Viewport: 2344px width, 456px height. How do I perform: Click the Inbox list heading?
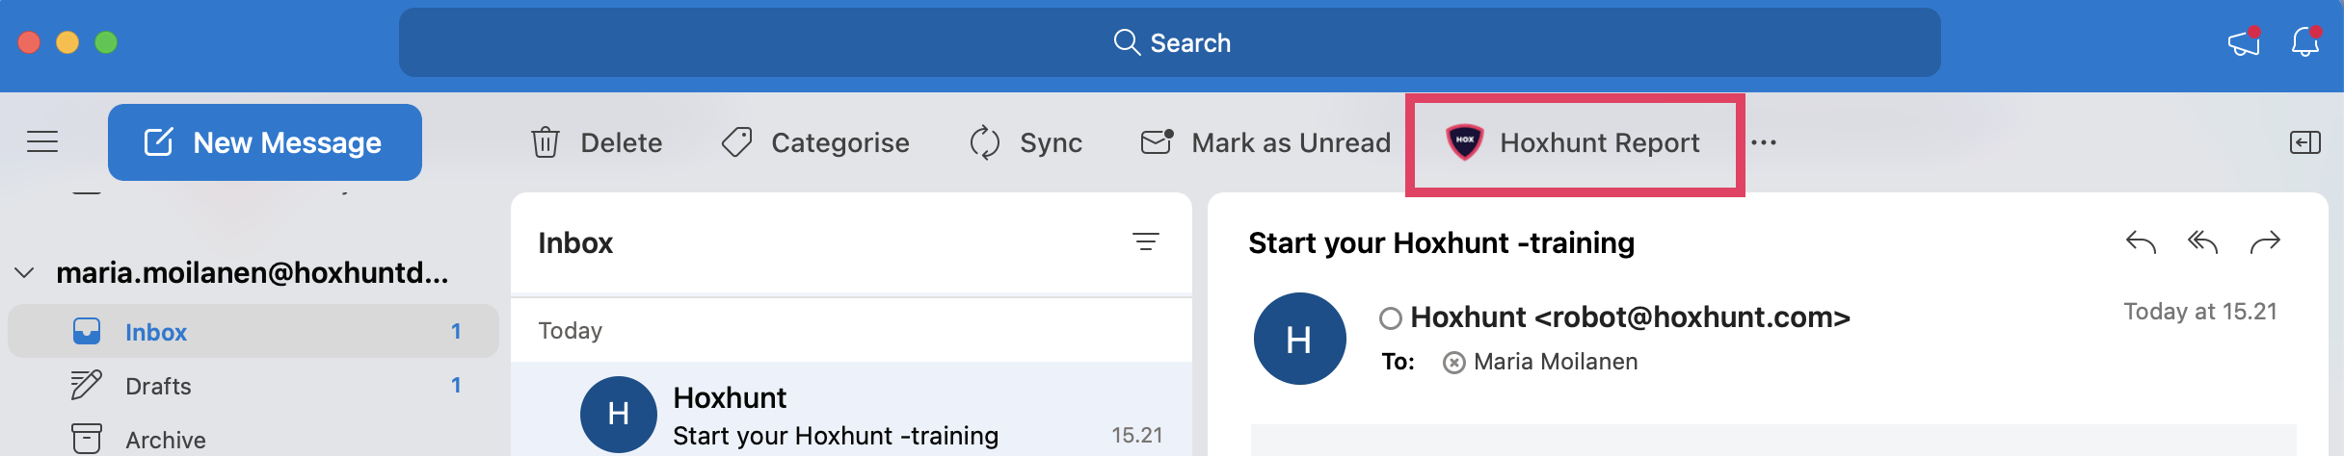click(575, 242)
